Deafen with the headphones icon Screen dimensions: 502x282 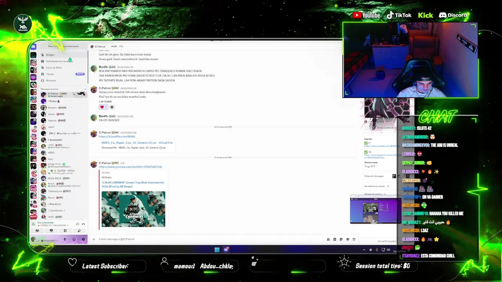[x=74, y=239]
